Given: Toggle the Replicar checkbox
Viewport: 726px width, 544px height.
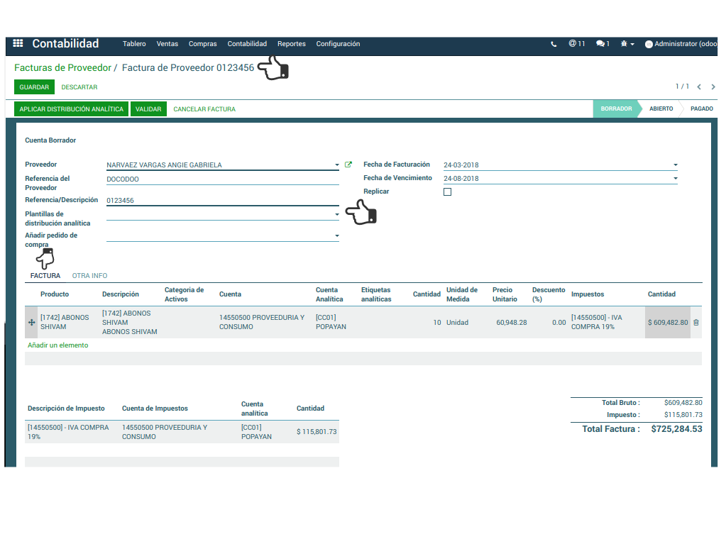Looking at the screenshot, I should pyautogui.click(x=447, y=191).
